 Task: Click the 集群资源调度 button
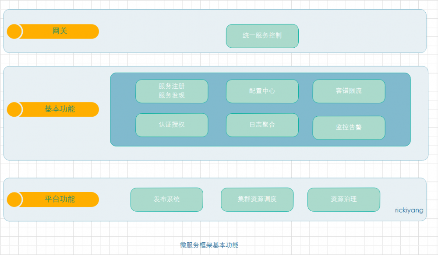[x=257, y=199]
